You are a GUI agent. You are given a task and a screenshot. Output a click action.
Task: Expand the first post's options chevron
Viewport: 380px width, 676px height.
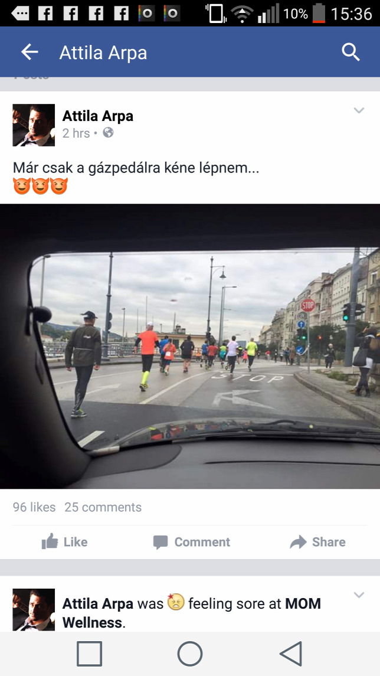pyautogui.click(x=359, y=110)
